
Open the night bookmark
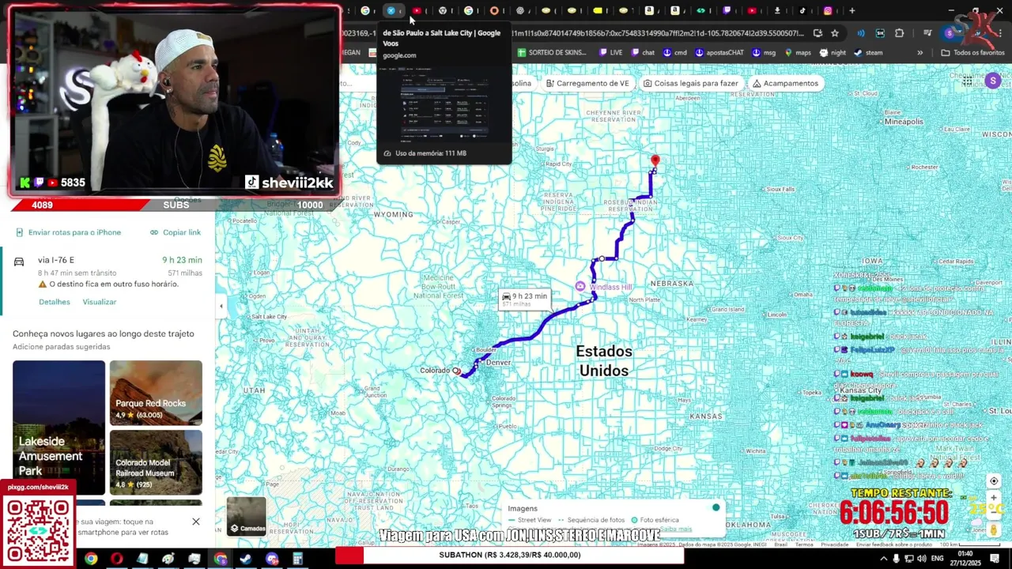point(833,52)
